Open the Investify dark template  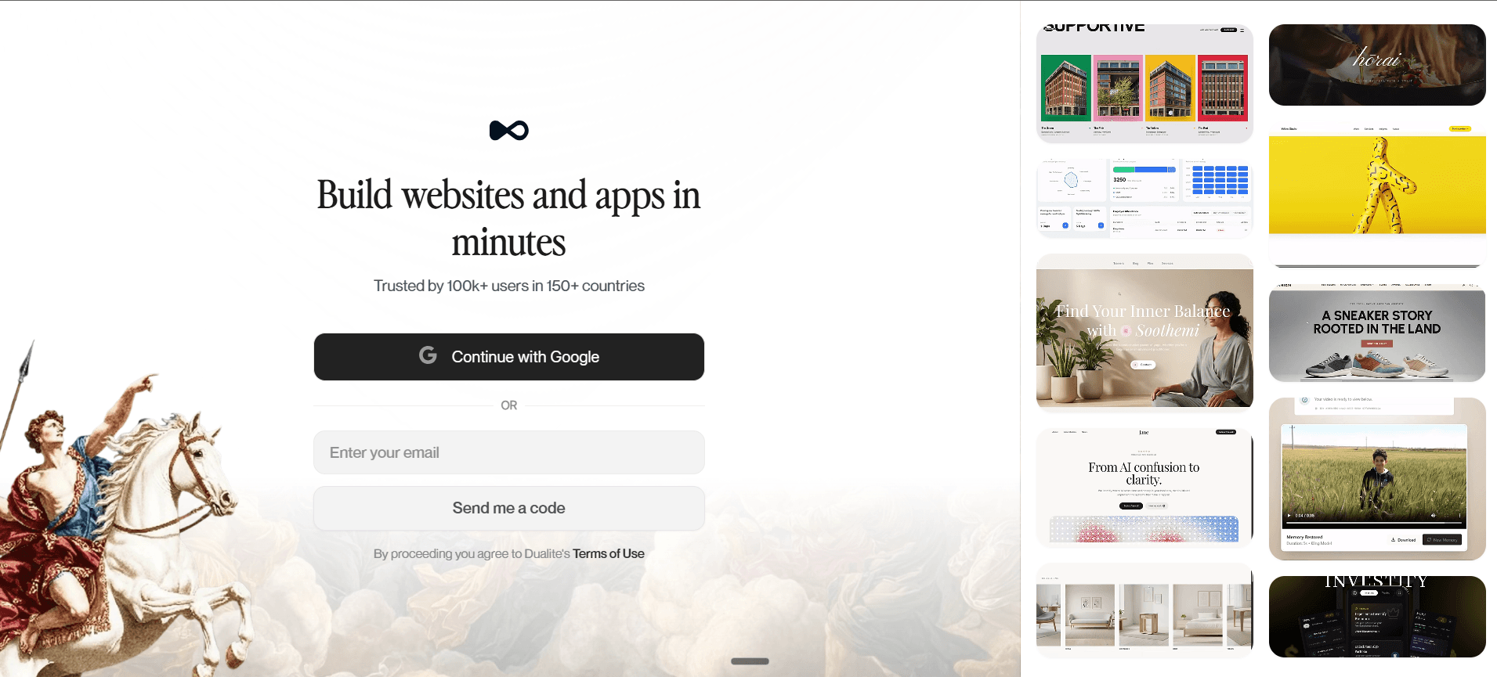coord(1377,617)
